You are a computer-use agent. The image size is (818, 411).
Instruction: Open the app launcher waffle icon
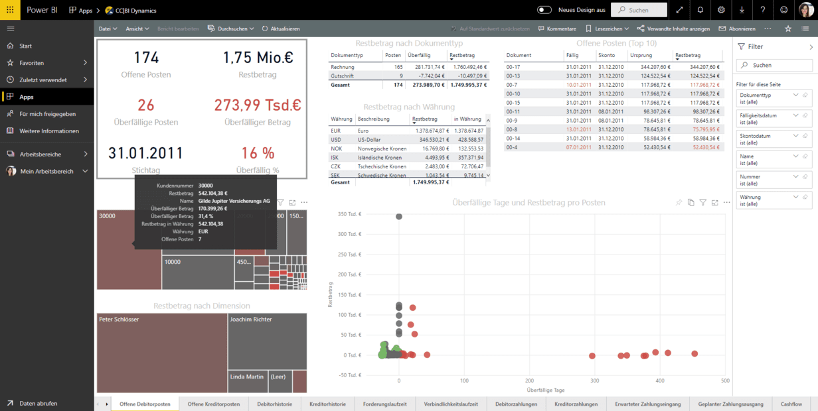[10, 10]
